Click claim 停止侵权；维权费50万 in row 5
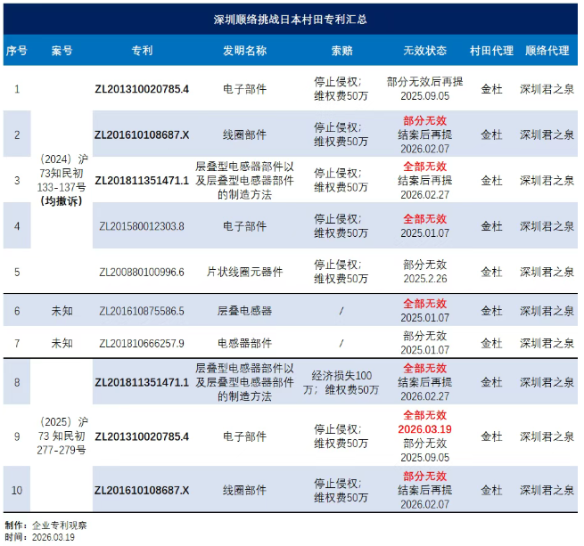584x546 pixels. coord(341,272)
